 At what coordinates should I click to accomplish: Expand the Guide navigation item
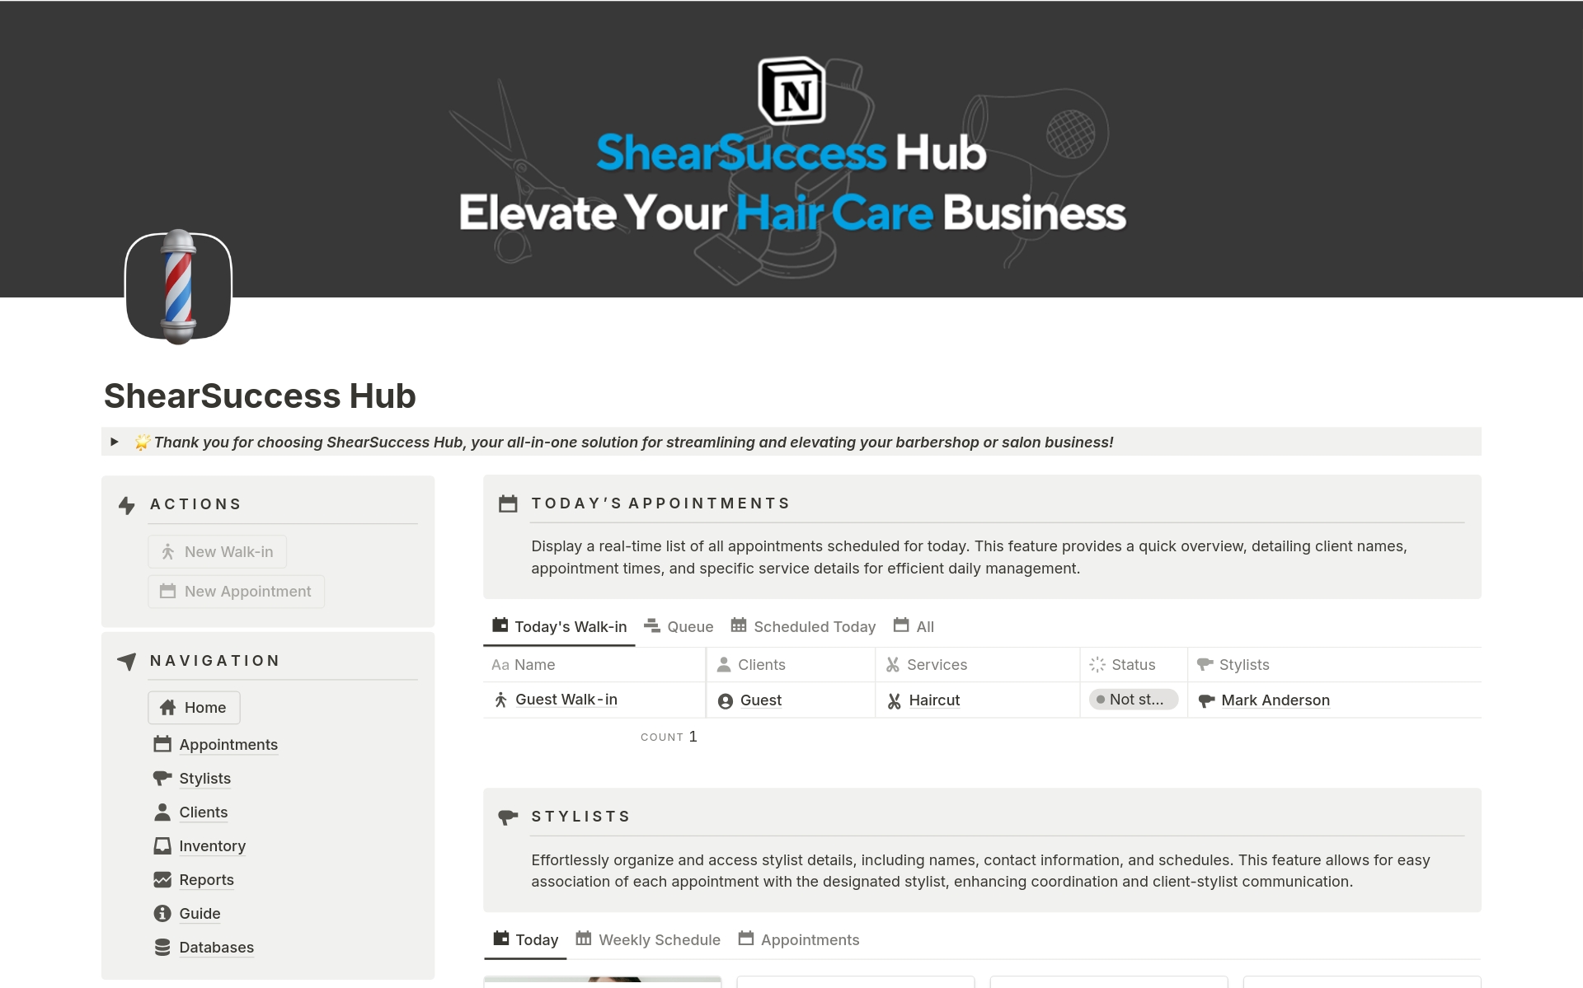pos(200,911)
